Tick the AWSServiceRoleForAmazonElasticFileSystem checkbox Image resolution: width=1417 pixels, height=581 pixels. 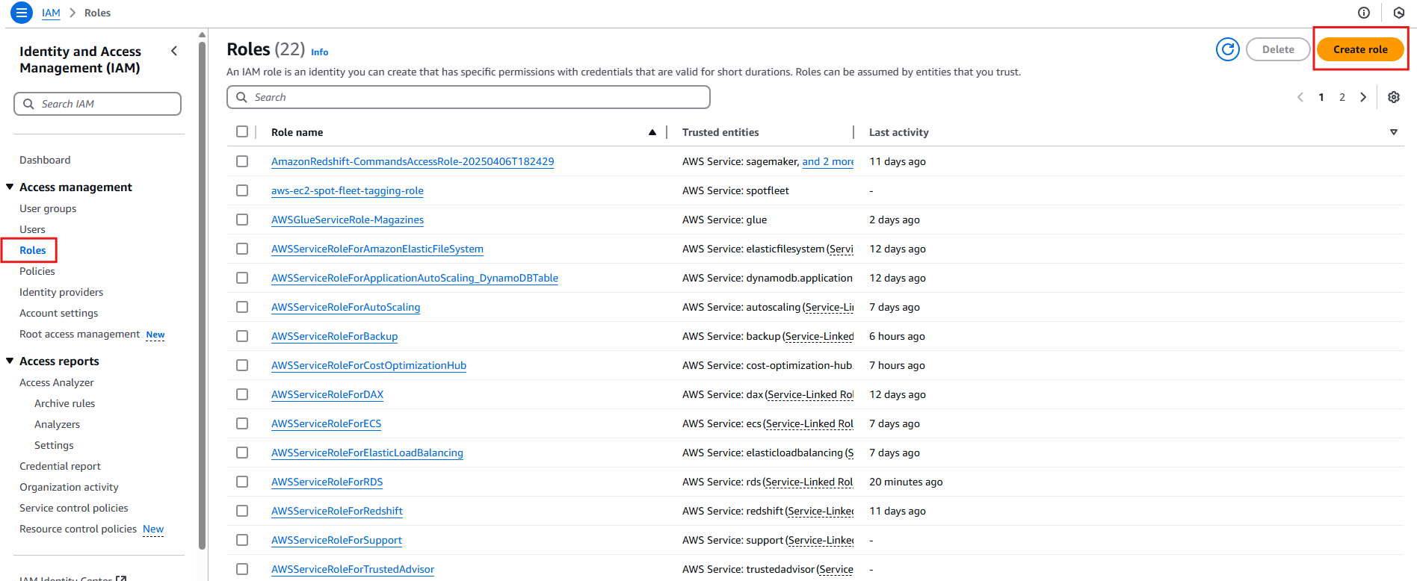pyautogui.click(x=242, y=249)
